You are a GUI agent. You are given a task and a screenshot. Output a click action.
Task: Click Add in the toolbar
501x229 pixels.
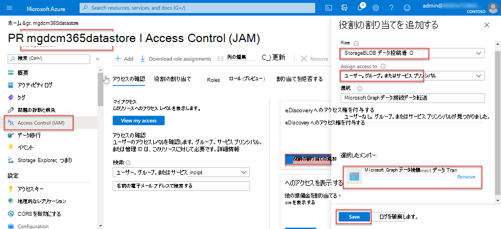tap(124, 59)
